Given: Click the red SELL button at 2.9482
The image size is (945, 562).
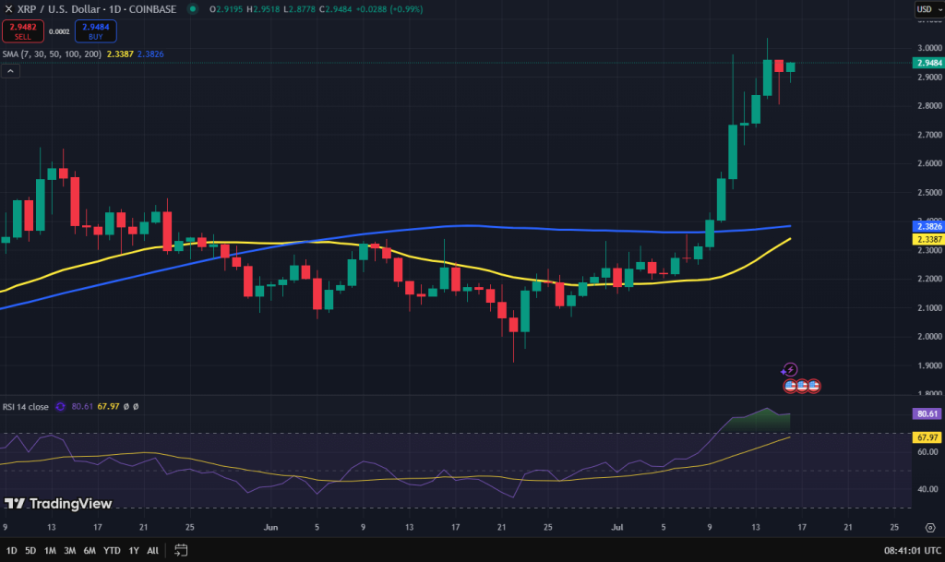Looking at the screenshot, I should tap(23, 31).
